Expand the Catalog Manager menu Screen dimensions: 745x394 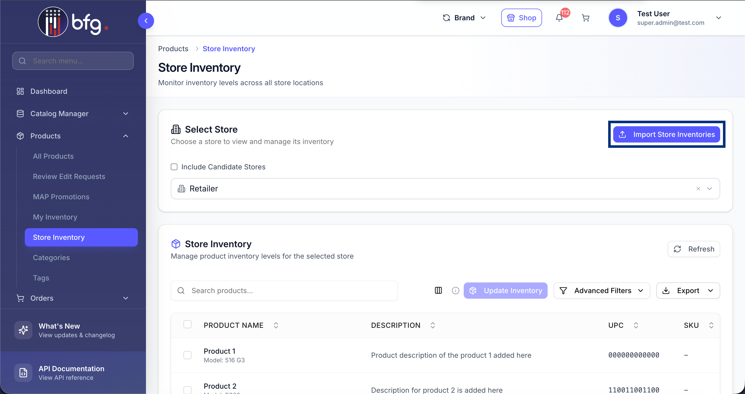72,113
